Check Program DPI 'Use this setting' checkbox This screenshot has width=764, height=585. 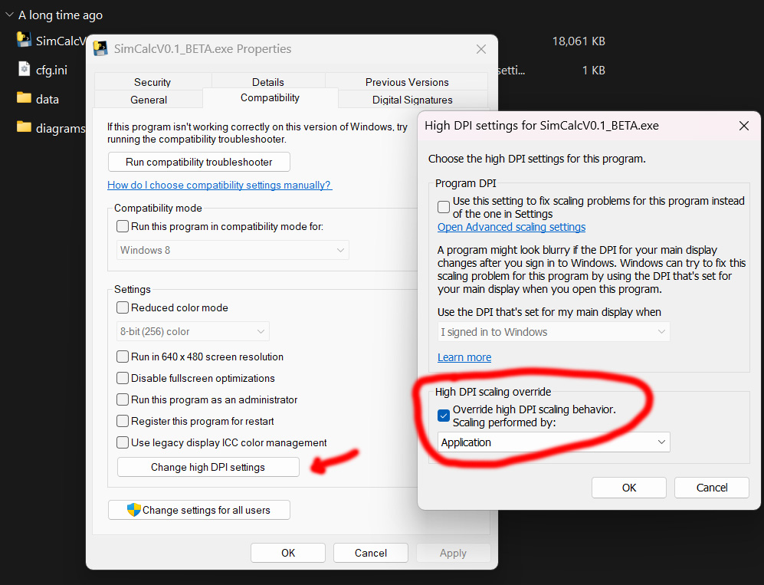444,207
